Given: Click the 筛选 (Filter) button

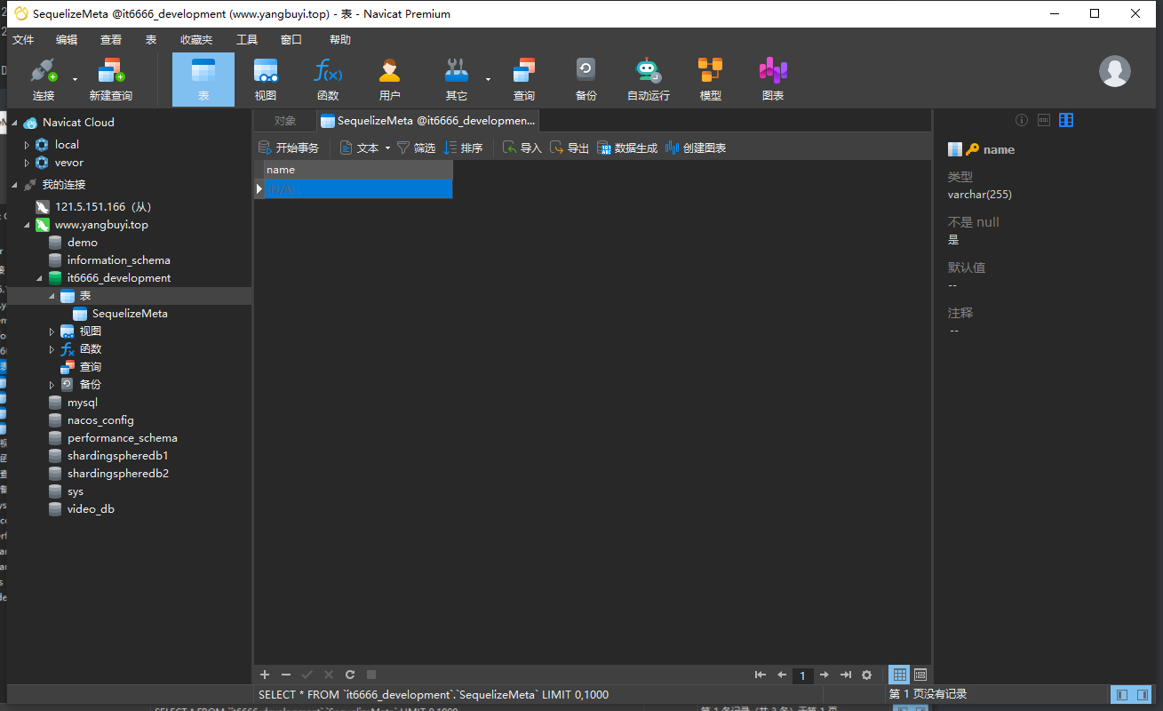Looking at the screenshot, I should tap(417, 148).
